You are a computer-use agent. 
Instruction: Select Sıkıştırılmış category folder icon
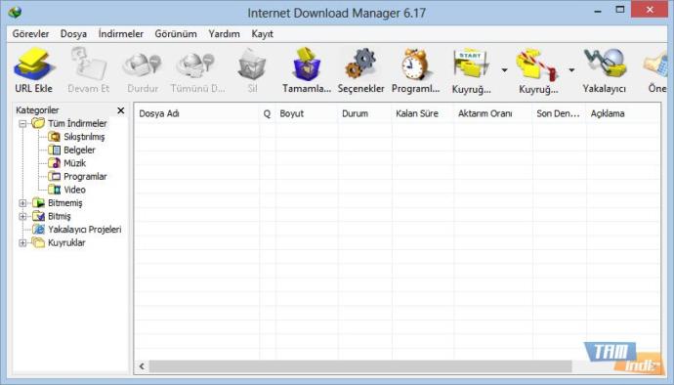[54, 137]
